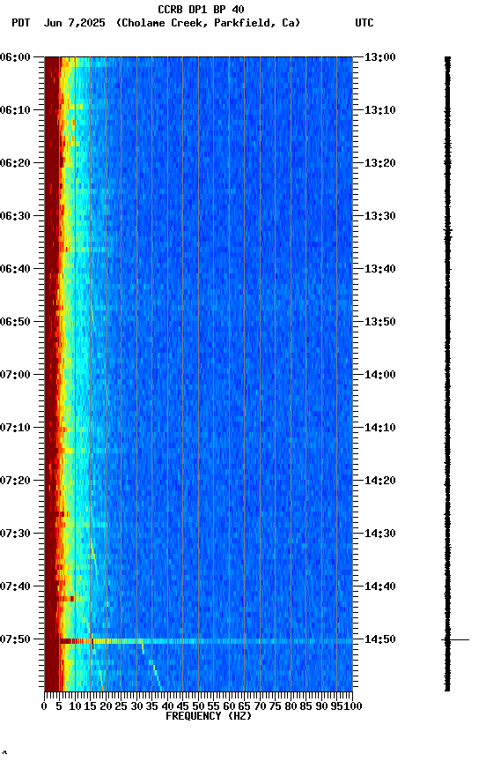The image size is (486, 762).
Task: Click the 13:10 UTC time label
Action: tap(380, 110)
